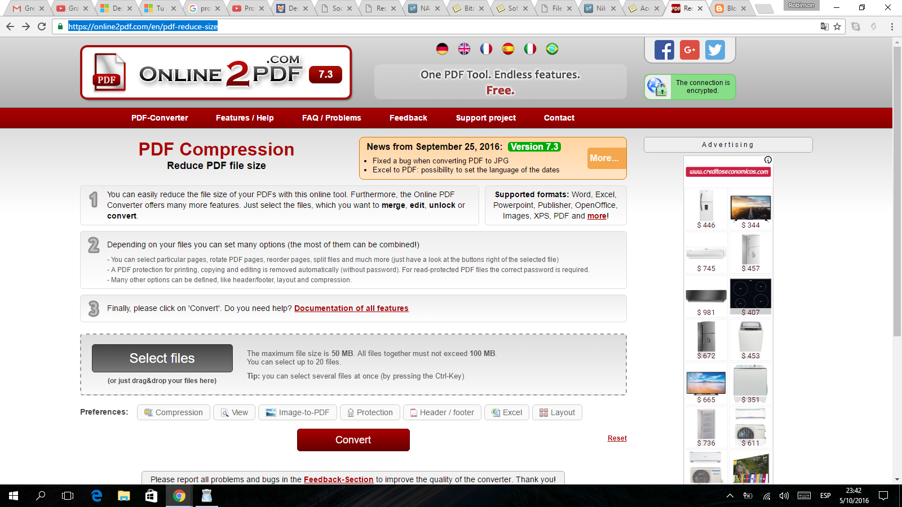The image size is (902, 507).
Task: Click the creditoseconomicos.com ad banner
Action: [x=728, y=172]
